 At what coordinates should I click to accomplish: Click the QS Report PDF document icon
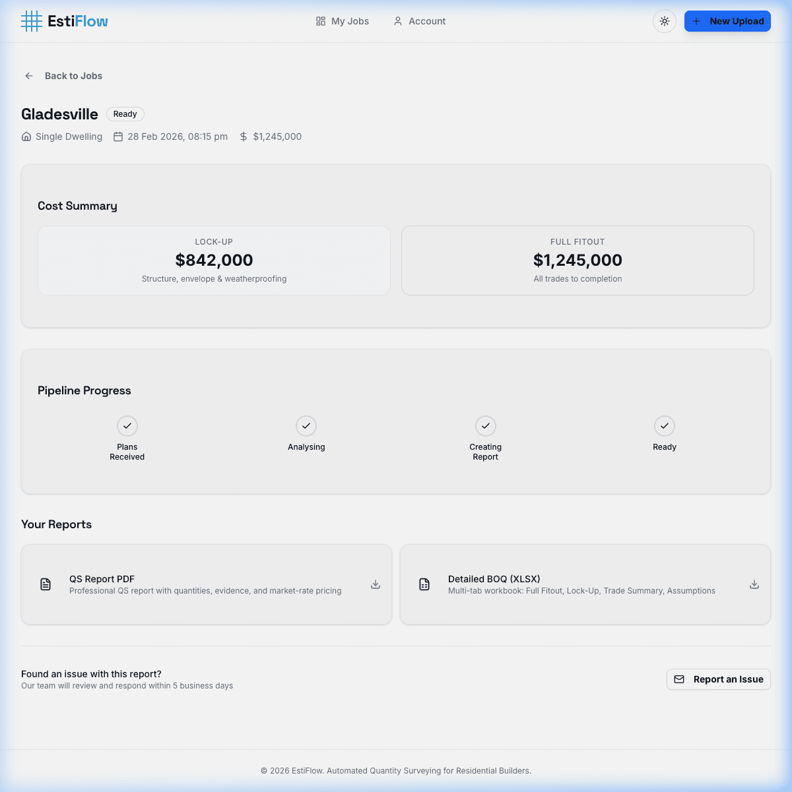[x=45, y=584]
